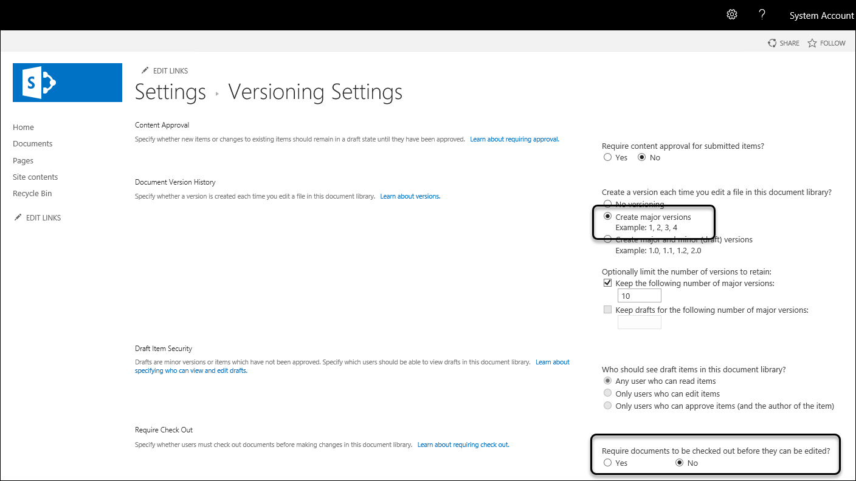Click the Learn about versions link

(410, 196)
